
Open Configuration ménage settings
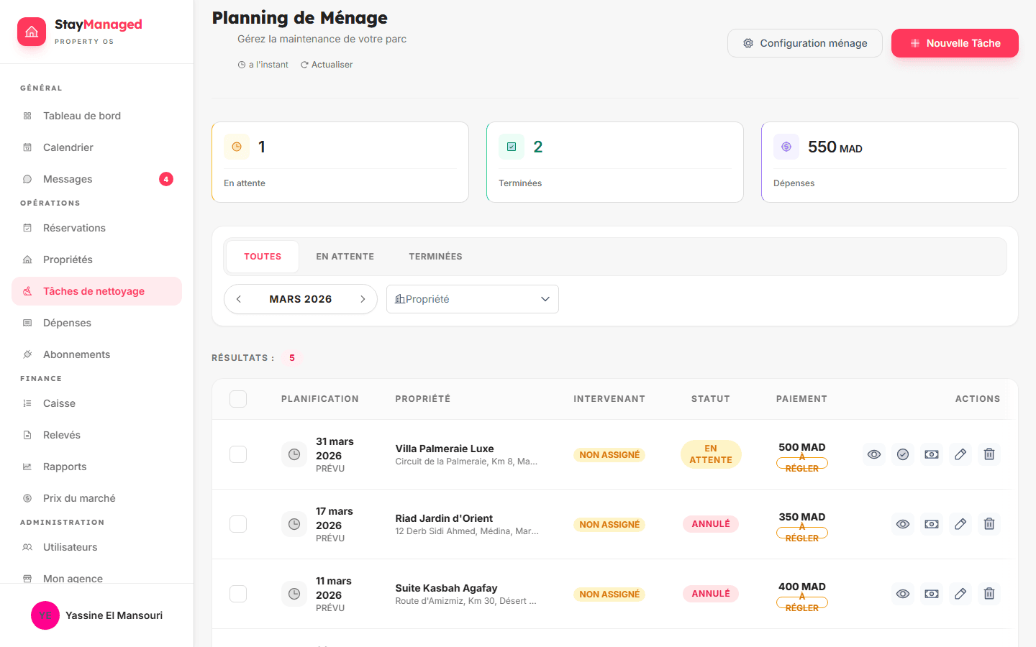[804, 42]
